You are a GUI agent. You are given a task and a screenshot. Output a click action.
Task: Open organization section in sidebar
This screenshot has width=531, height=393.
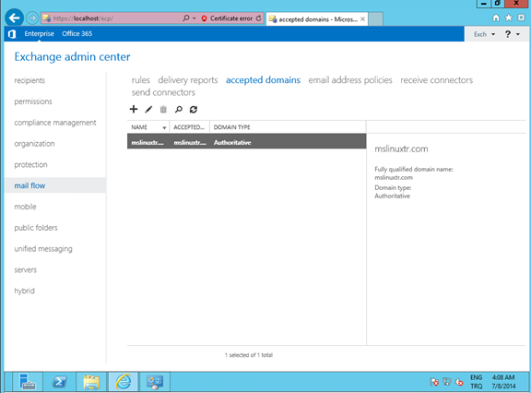coord(34,144)
